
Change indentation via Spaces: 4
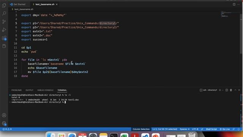[185, 129]
